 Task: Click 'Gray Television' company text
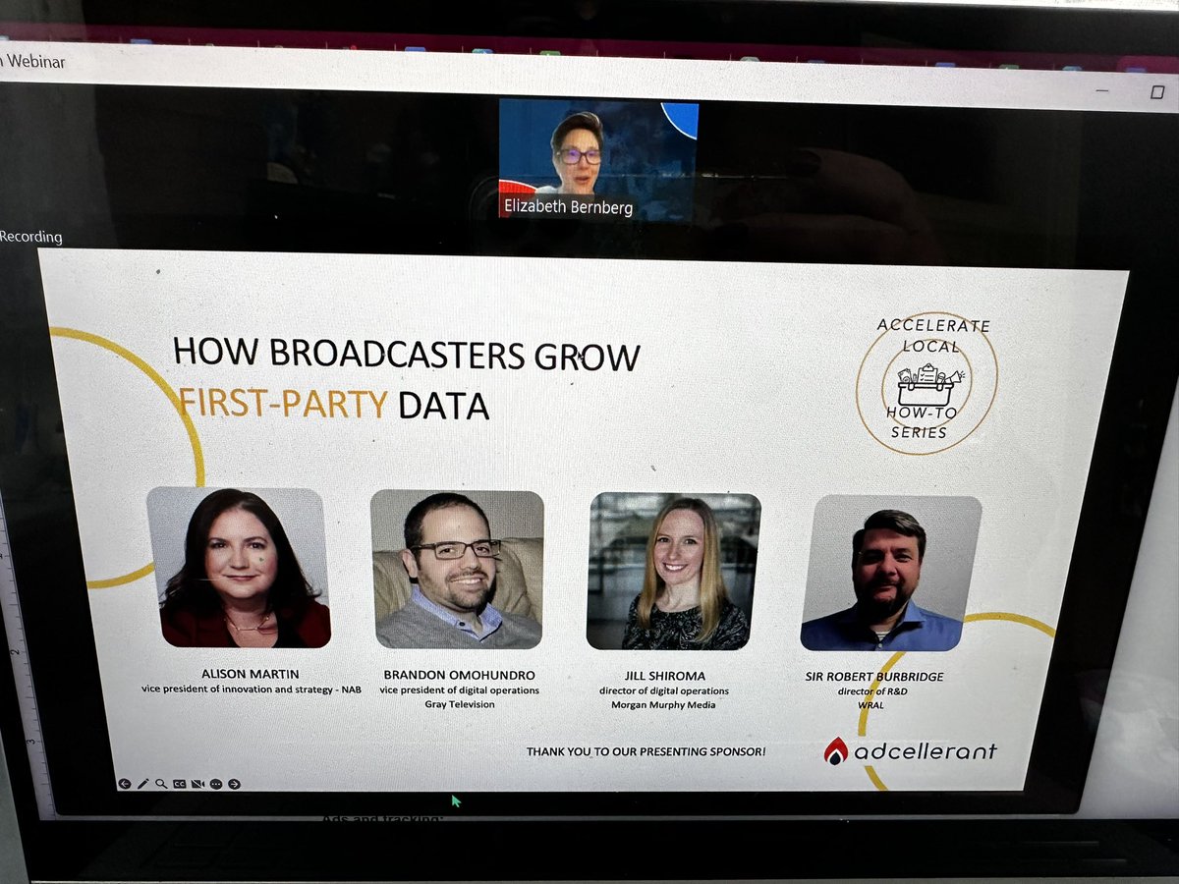(459, 705)
